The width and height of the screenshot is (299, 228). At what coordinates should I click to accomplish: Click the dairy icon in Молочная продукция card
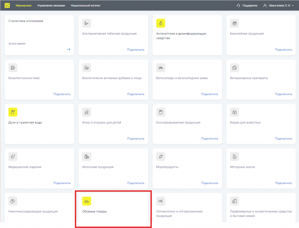click(x=87, y=157)
